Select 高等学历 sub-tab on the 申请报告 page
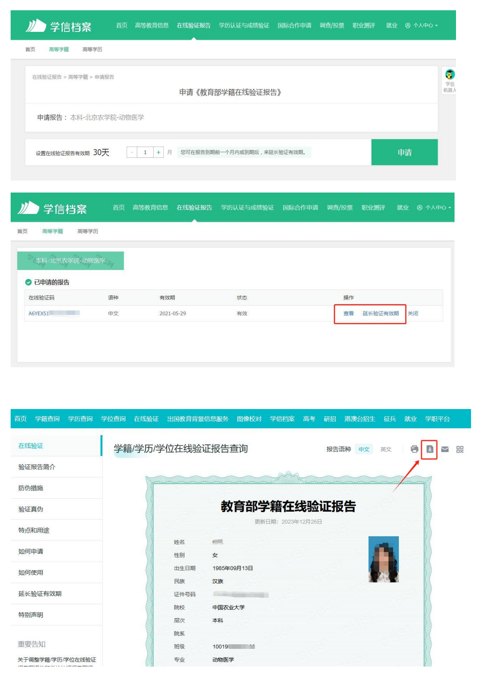This screenshot has width=478, height=686. click(92, 50)
